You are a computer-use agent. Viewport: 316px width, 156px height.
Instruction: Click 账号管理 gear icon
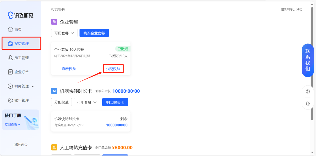tap(10, 100)
